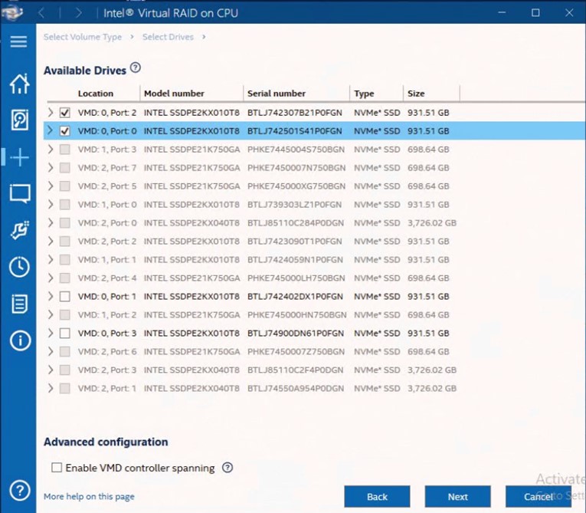This screenshot has width=586, height=513.
Task: Click disabled checkbox for VMD: 1, Port: 0
Action: tap(64, 204)
